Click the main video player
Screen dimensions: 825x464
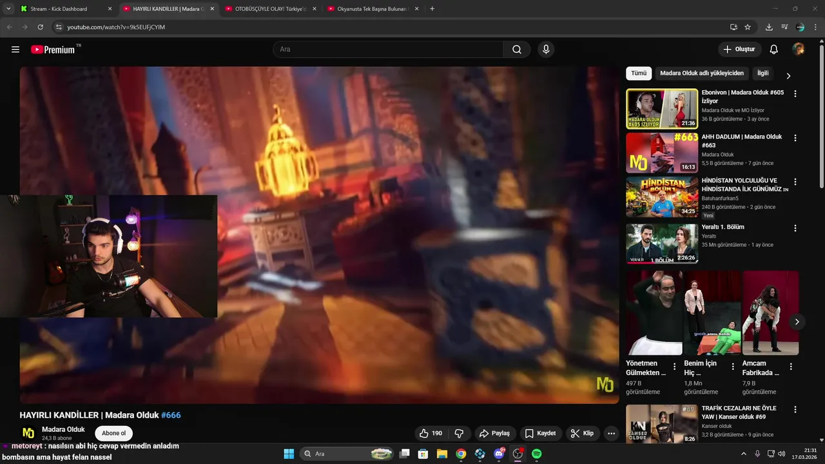click(319, 235)
